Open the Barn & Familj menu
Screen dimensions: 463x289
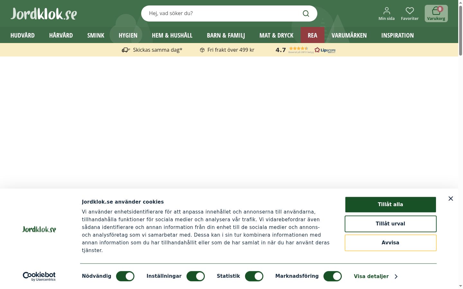click(226, 35)
